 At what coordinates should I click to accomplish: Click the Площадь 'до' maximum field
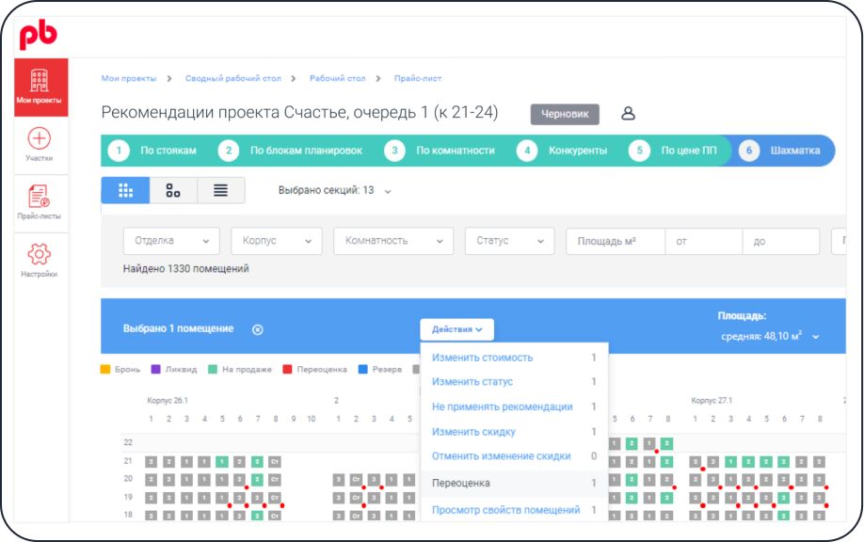pyautogui.click(x=781, y=241)
